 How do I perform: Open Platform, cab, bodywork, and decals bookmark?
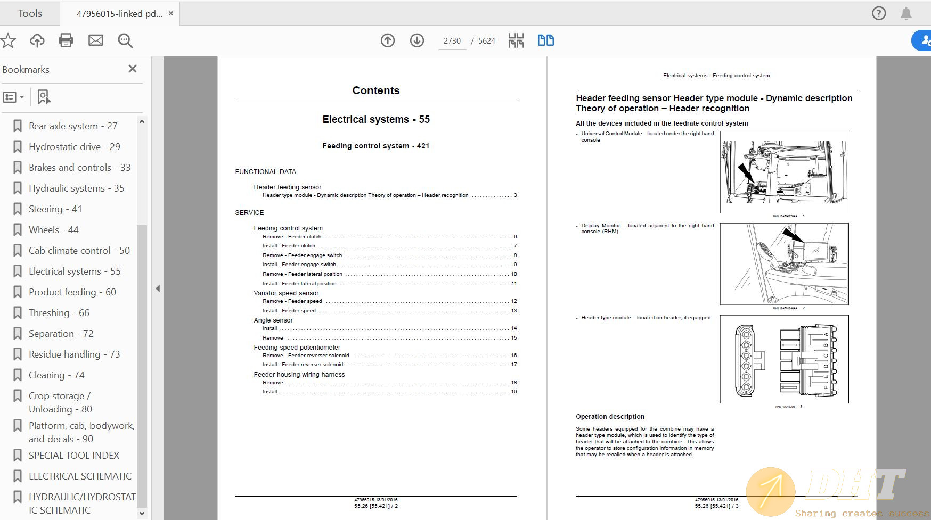(x=81, y=432)
